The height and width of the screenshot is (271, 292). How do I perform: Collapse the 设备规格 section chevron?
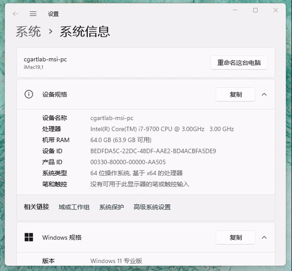click(264, 94)
